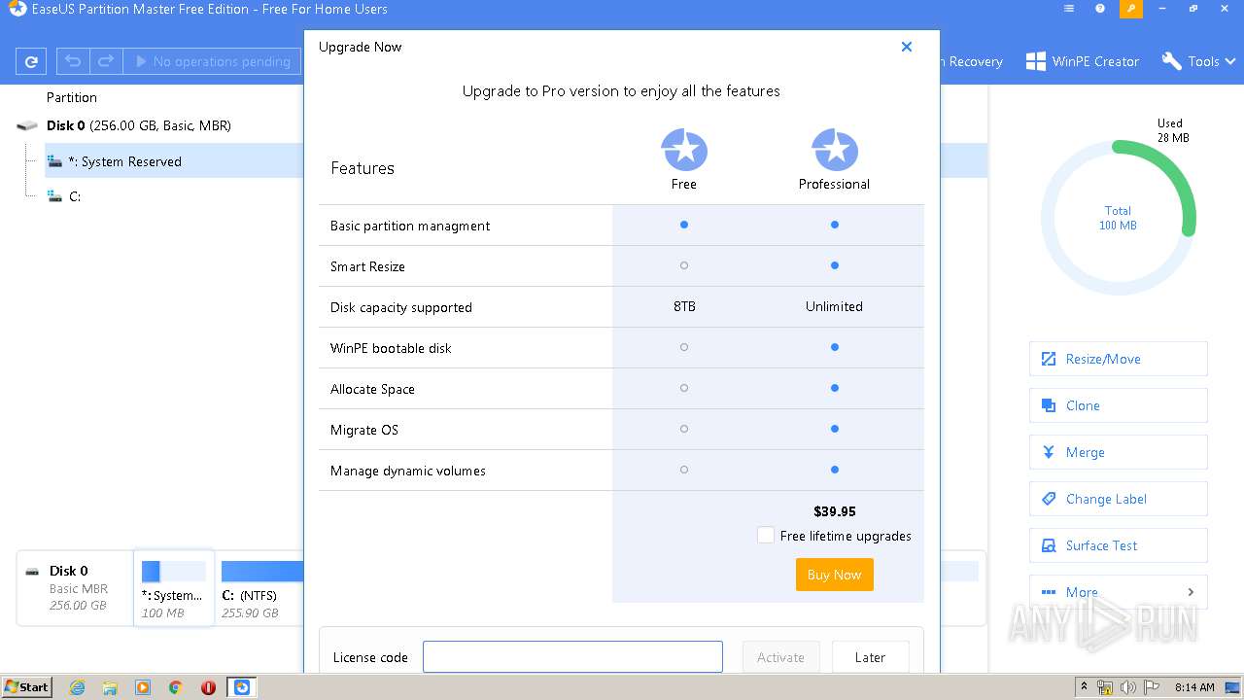Click the orange key activation icon
The image size is (1244, 700).
[x=1130, y=9]
